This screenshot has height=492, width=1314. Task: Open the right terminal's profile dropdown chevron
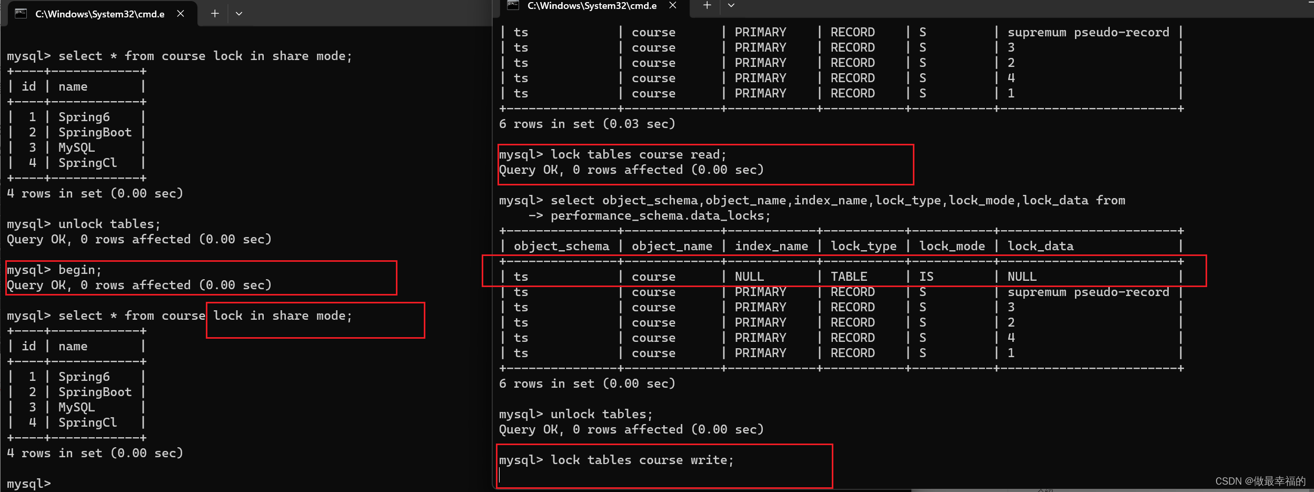tap(731, 5)
